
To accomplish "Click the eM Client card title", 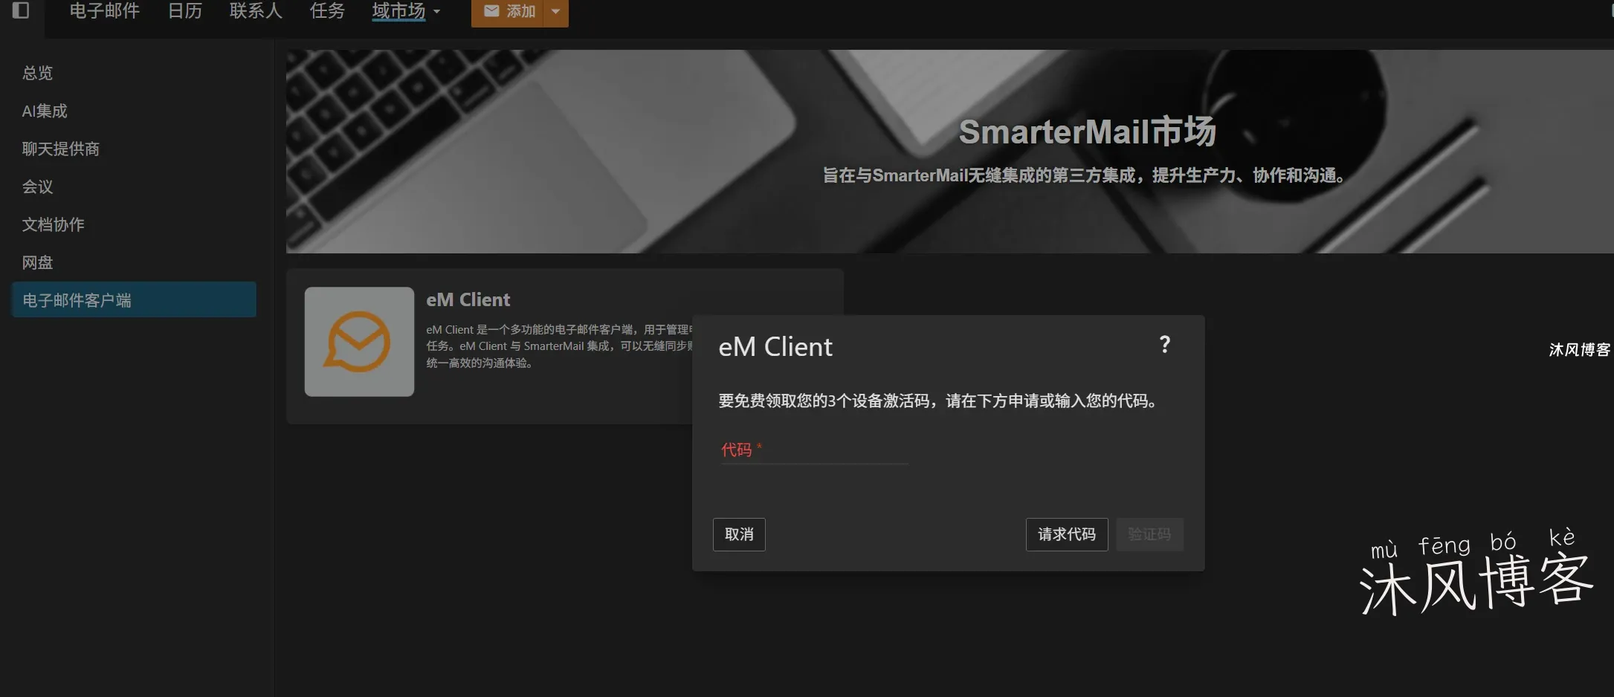I will click(468, 299).
